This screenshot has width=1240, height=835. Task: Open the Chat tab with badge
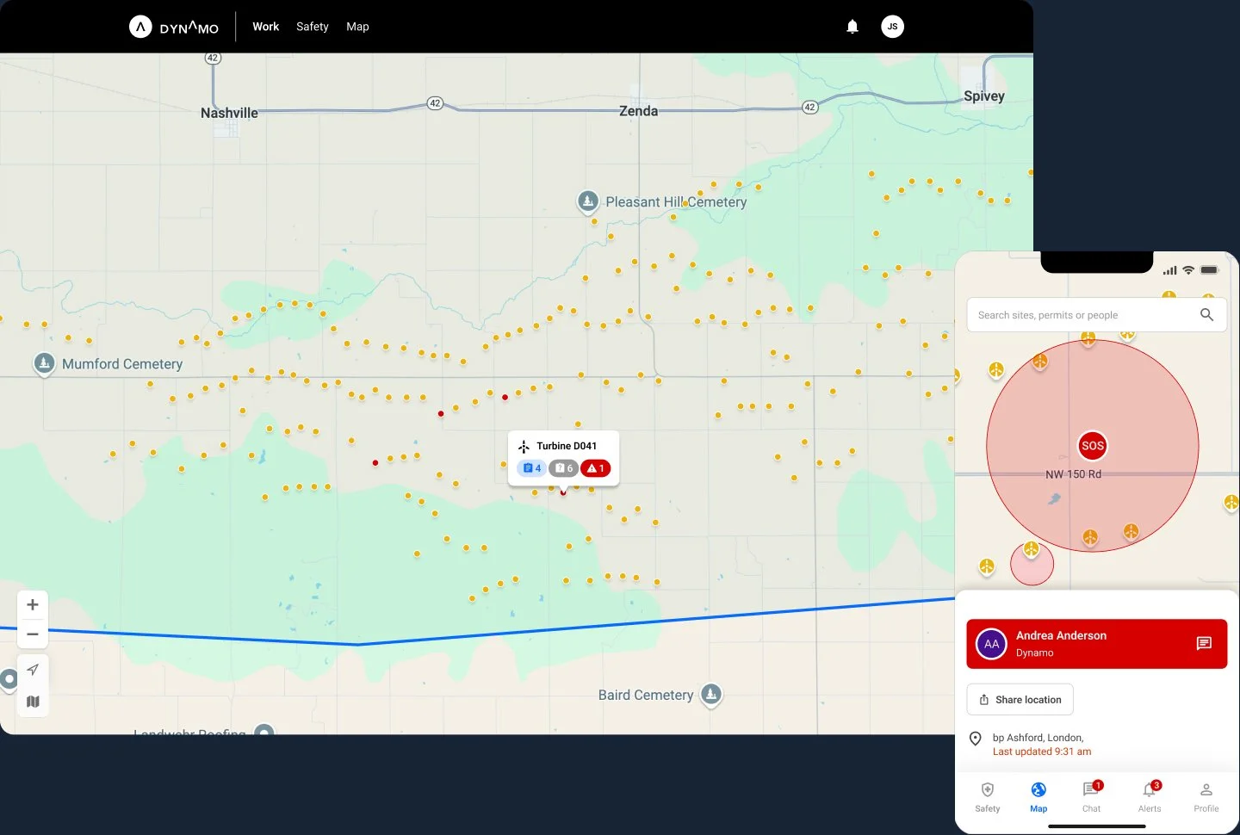click(x=1091, y=797)
